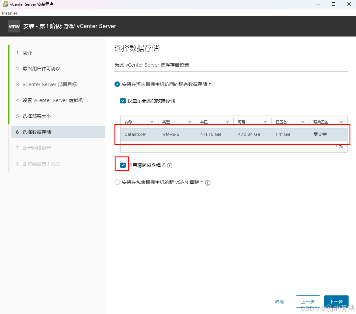This screenshot has height=314, width=356.
Task: Click the 受支持 thin provisioning cell
Action: (320, 134)
